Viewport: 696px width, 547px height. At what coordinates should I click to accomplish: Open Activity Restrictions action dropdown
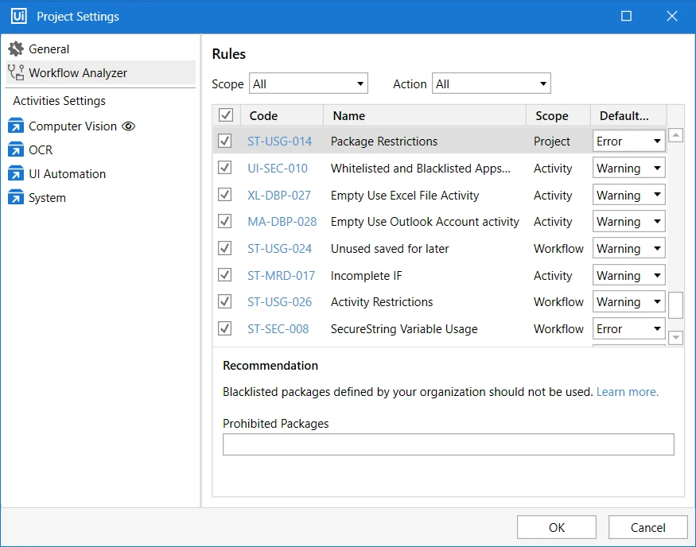pyautogui.click(x=628, y=301)
